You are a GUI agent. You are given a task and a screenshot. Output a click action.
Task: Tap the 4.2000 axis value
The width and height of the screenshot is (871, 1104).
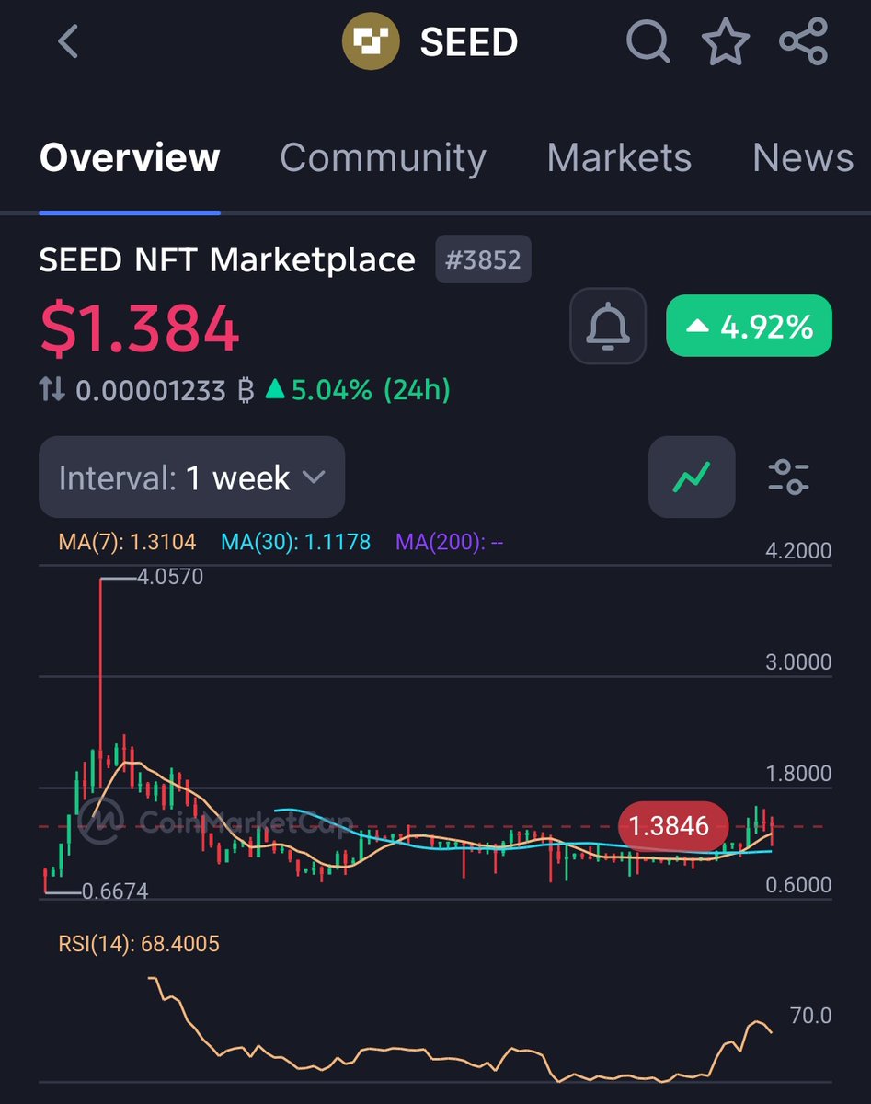tap(798, 551)
